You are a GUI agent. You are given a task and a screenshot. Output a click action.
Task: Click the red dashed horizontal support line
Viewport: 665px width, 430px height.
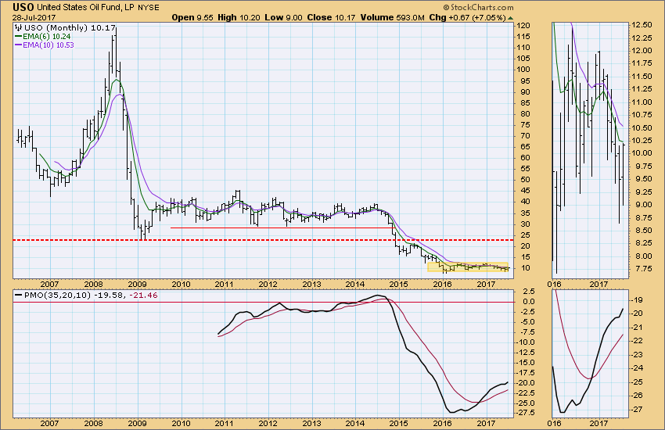264,240
